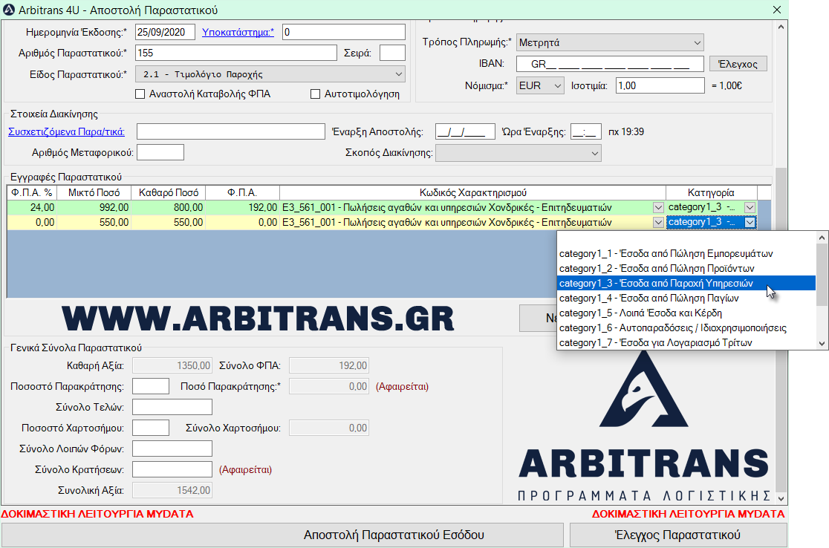Select category1_6 Αυτοπαραδόσεις / Ιδιοχρησιμοποιήσεις
The image size is (829, 548).
pos(686,327)
